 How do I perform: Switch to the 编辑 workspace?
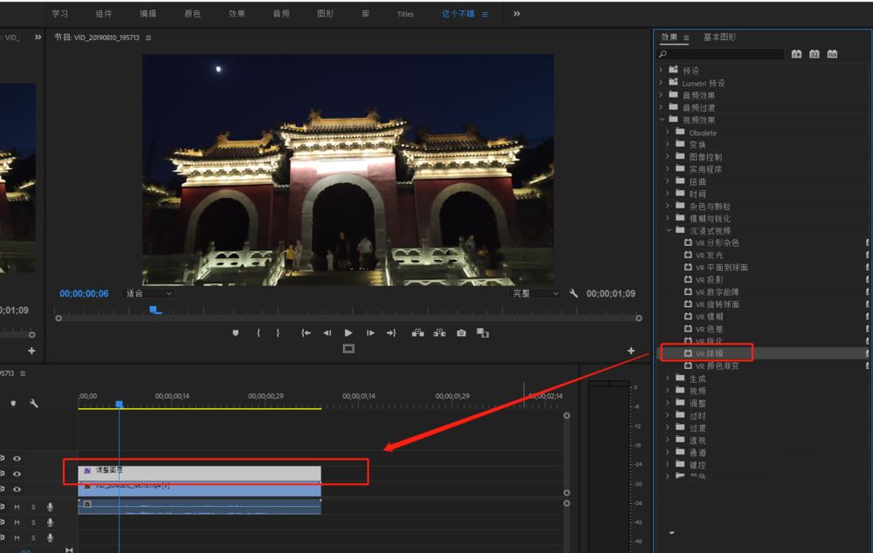(x=148, y=14)
